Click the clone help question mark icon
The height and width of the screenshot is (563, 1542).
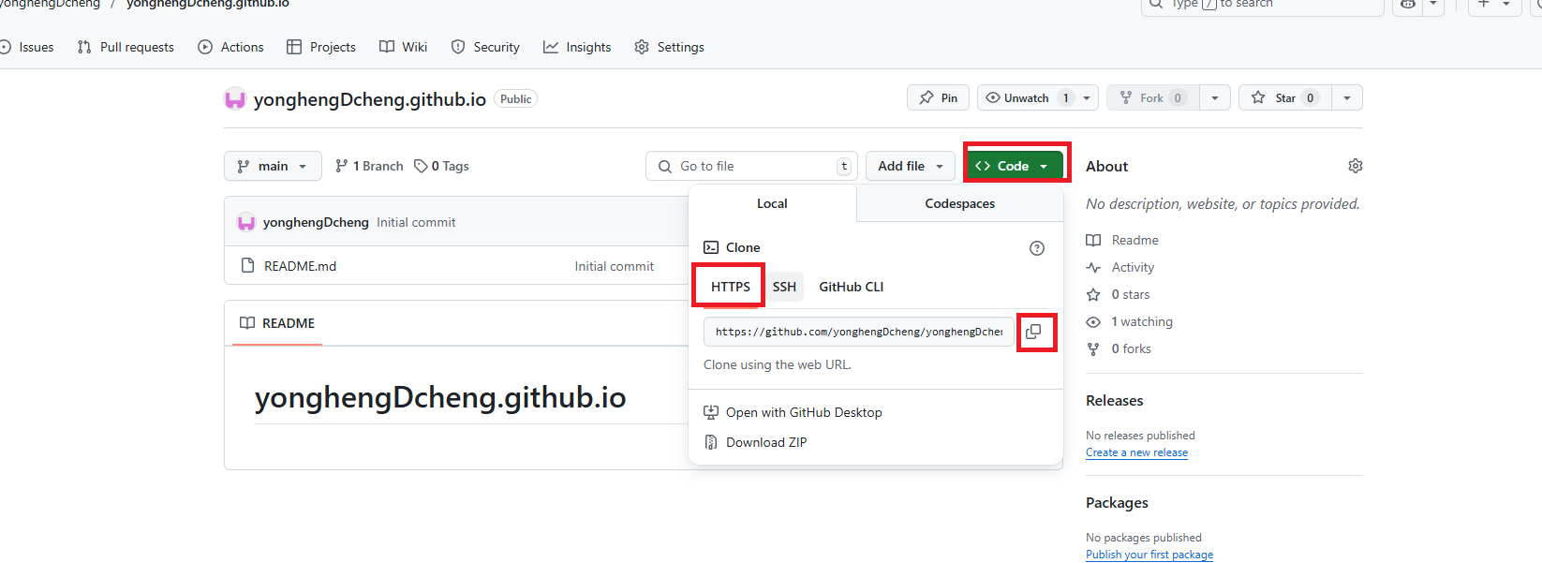point(1036,248)
